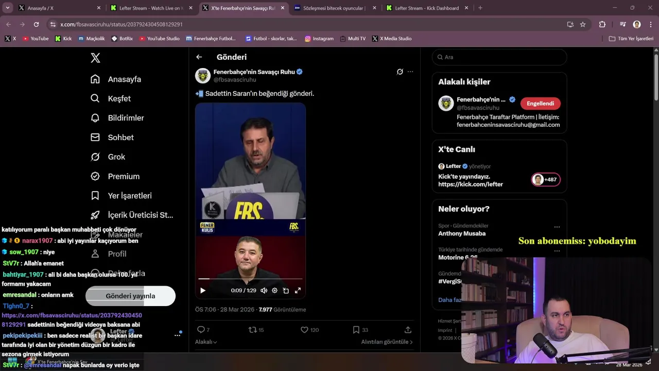
Task: Bookmark this page with star icon
Action: (583, 24)
